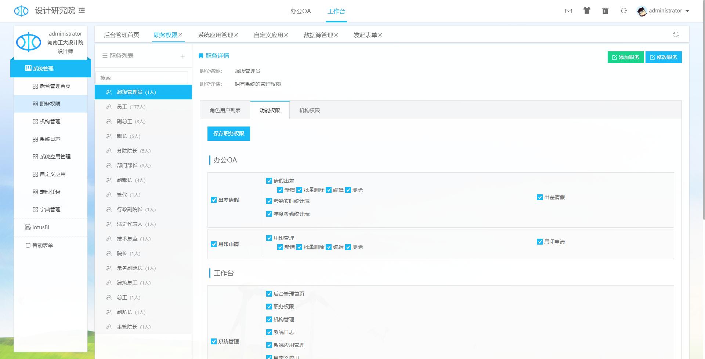
Task: Toggle the 用印申请 group checkbox on left
Action: click(214, 244)
